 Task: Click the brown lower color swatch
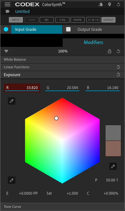click(113, 148)
